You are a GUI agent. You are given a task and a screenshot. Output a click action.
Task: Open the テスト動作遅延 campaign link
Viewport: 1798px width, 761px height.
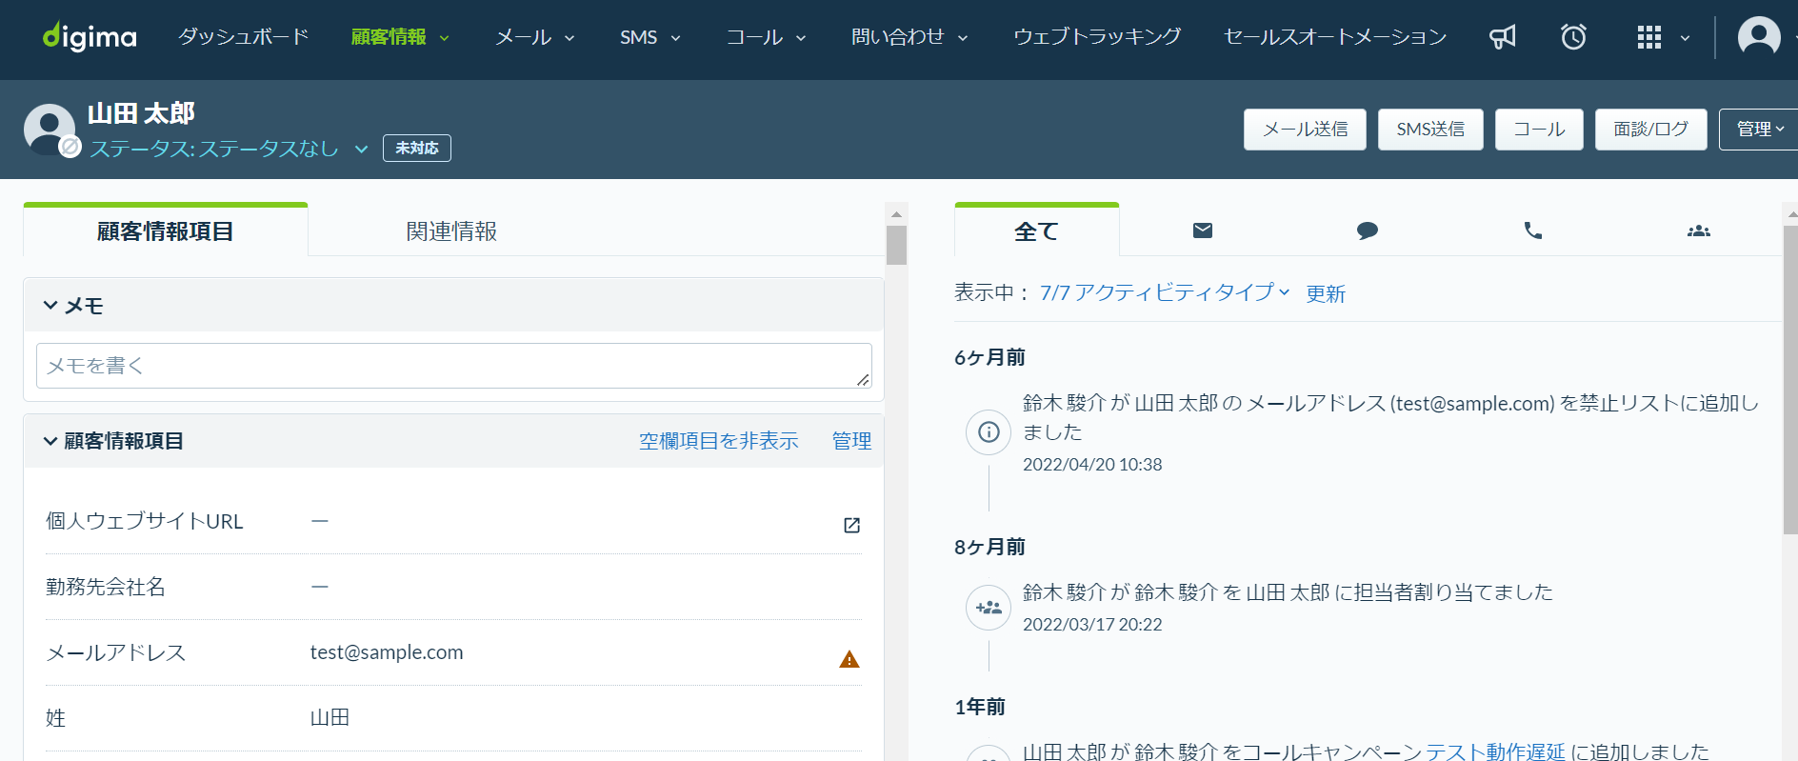click(1495, 751)
